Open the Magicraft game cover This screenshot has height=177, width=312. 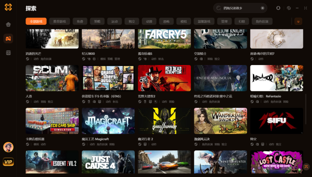pos(108,121)
